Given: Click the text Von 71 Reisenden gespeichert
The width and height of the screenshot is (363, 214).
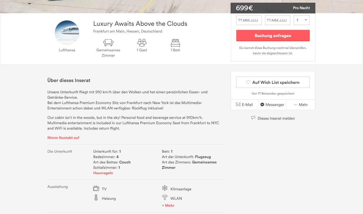Looking at the screenshot, I should point(273,94).
